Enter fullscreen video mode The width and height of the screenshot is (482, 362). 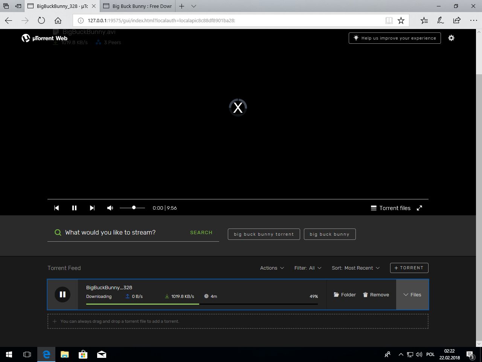coord(419,208)
